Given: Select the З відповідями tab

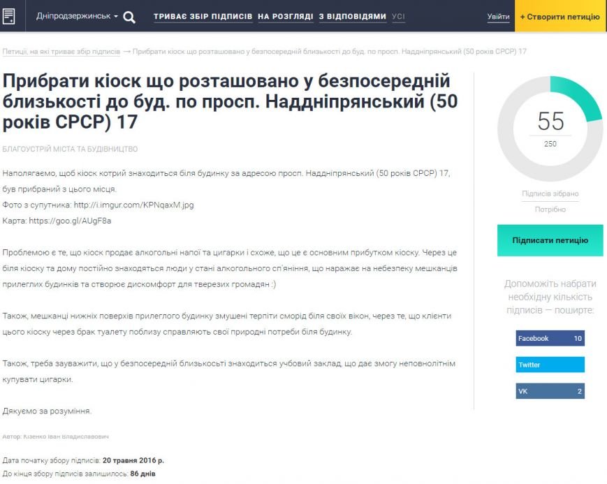Looking at the screenshot, I should click(x=353, y=17).
